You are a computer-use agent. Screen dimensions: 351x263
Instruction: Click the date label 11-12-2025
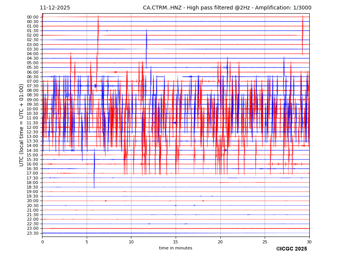point(55,8)
